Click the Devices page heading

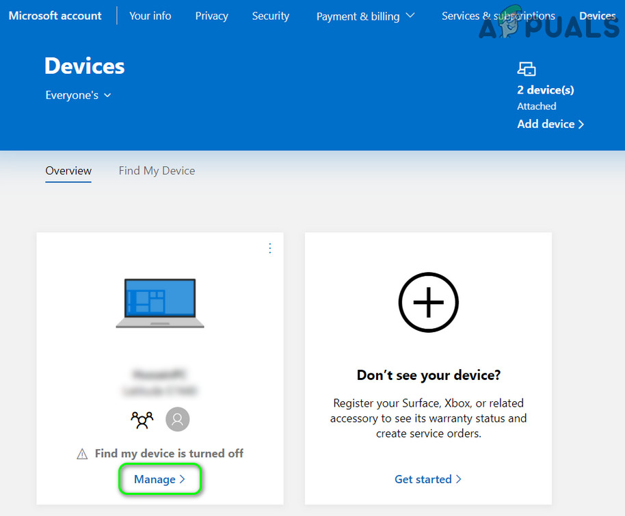[85, 66]
